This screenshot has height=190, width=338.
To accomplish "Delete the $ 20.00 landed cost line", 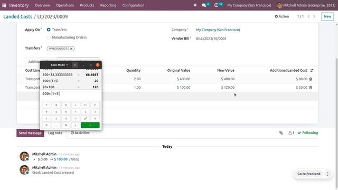I will click(311, 88).
